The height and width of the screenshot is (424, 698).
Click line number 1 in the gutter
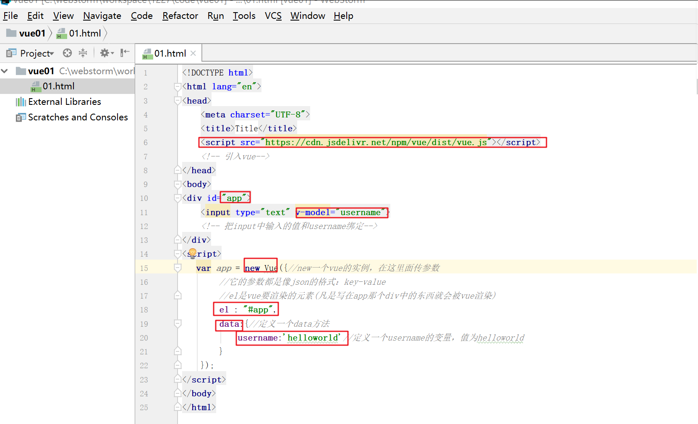(146, 73)
